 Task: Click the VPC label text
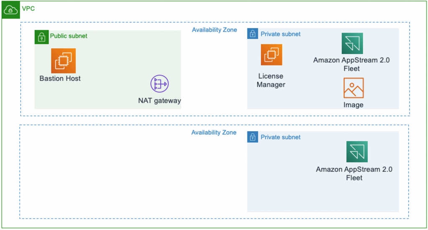tap(28, 9)
